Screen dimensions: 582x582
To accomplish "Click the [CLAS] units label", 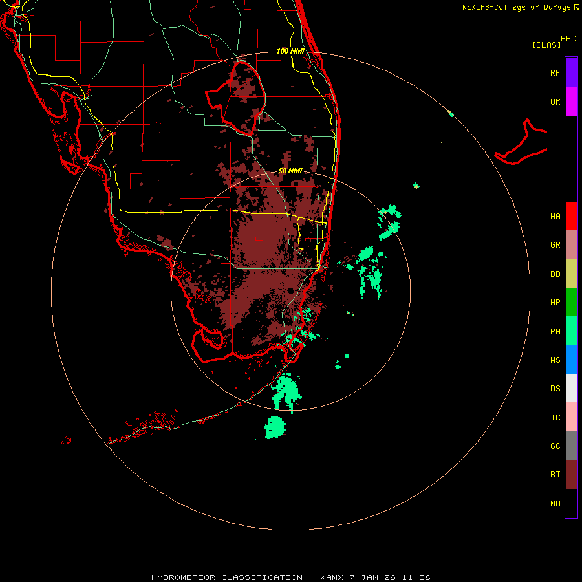I will 546,45.
